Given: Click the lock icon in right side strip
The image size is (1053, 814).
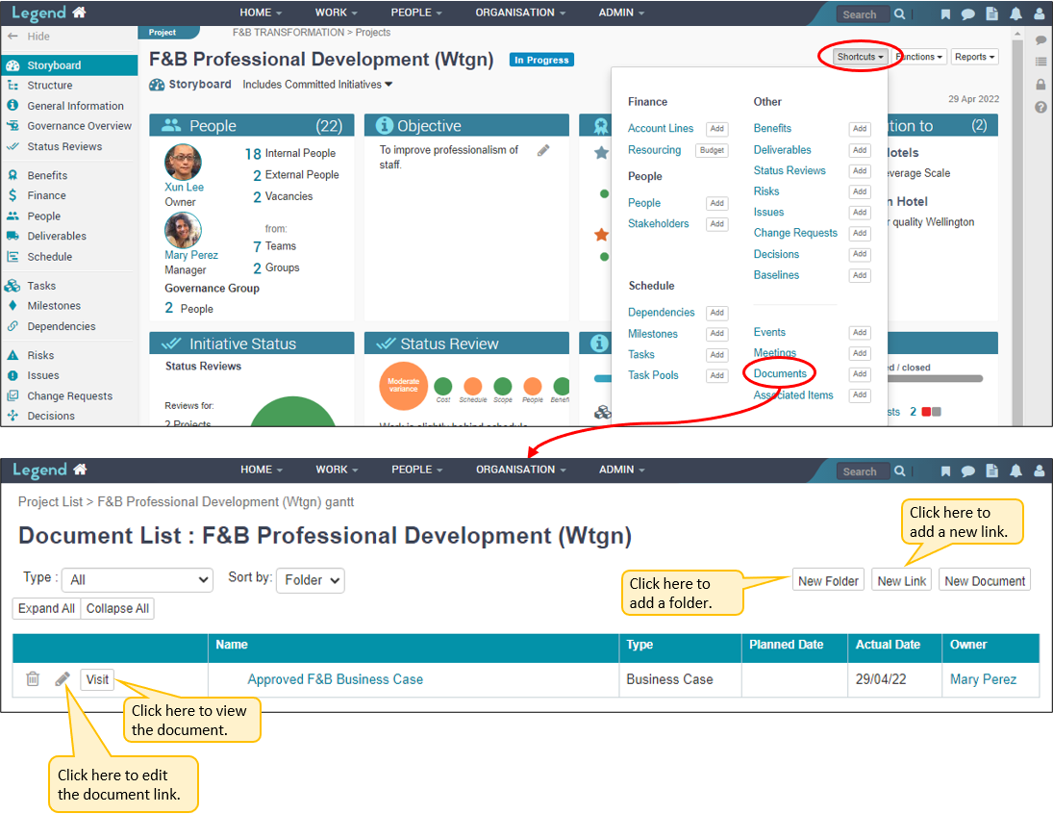Looking at the screenshot, I should coord(1040,84).
